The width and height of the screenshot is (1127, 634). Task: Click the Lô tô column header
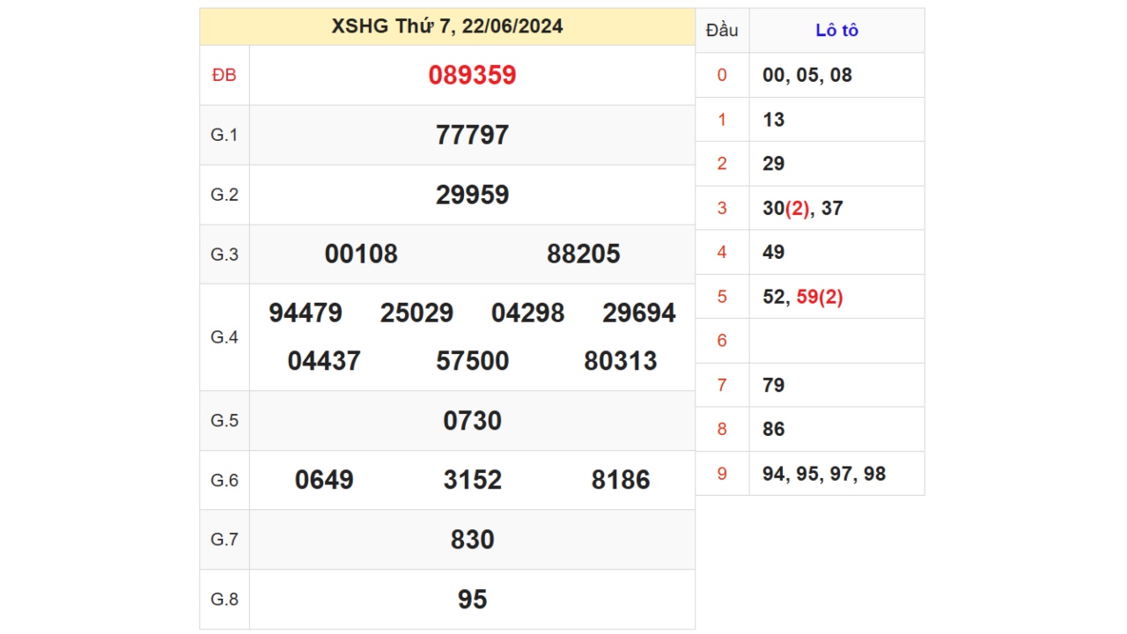point(836,31)
